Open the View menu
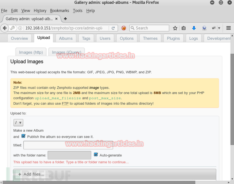 tap(26, 11)
